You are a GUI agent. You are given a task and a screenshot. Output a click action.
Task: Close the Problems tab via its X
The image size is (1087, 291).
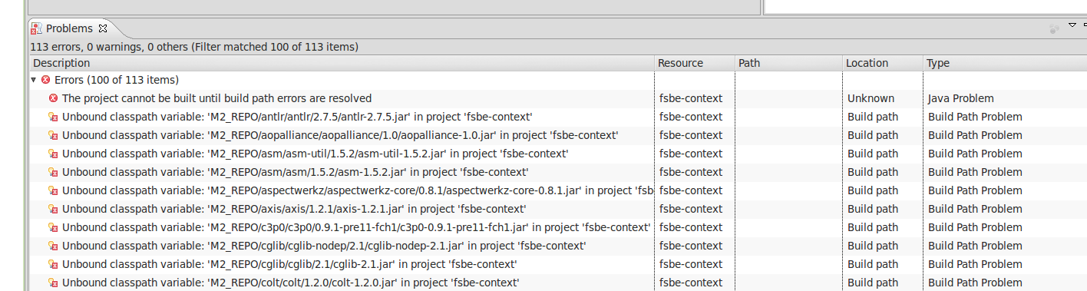coord(103,28)
